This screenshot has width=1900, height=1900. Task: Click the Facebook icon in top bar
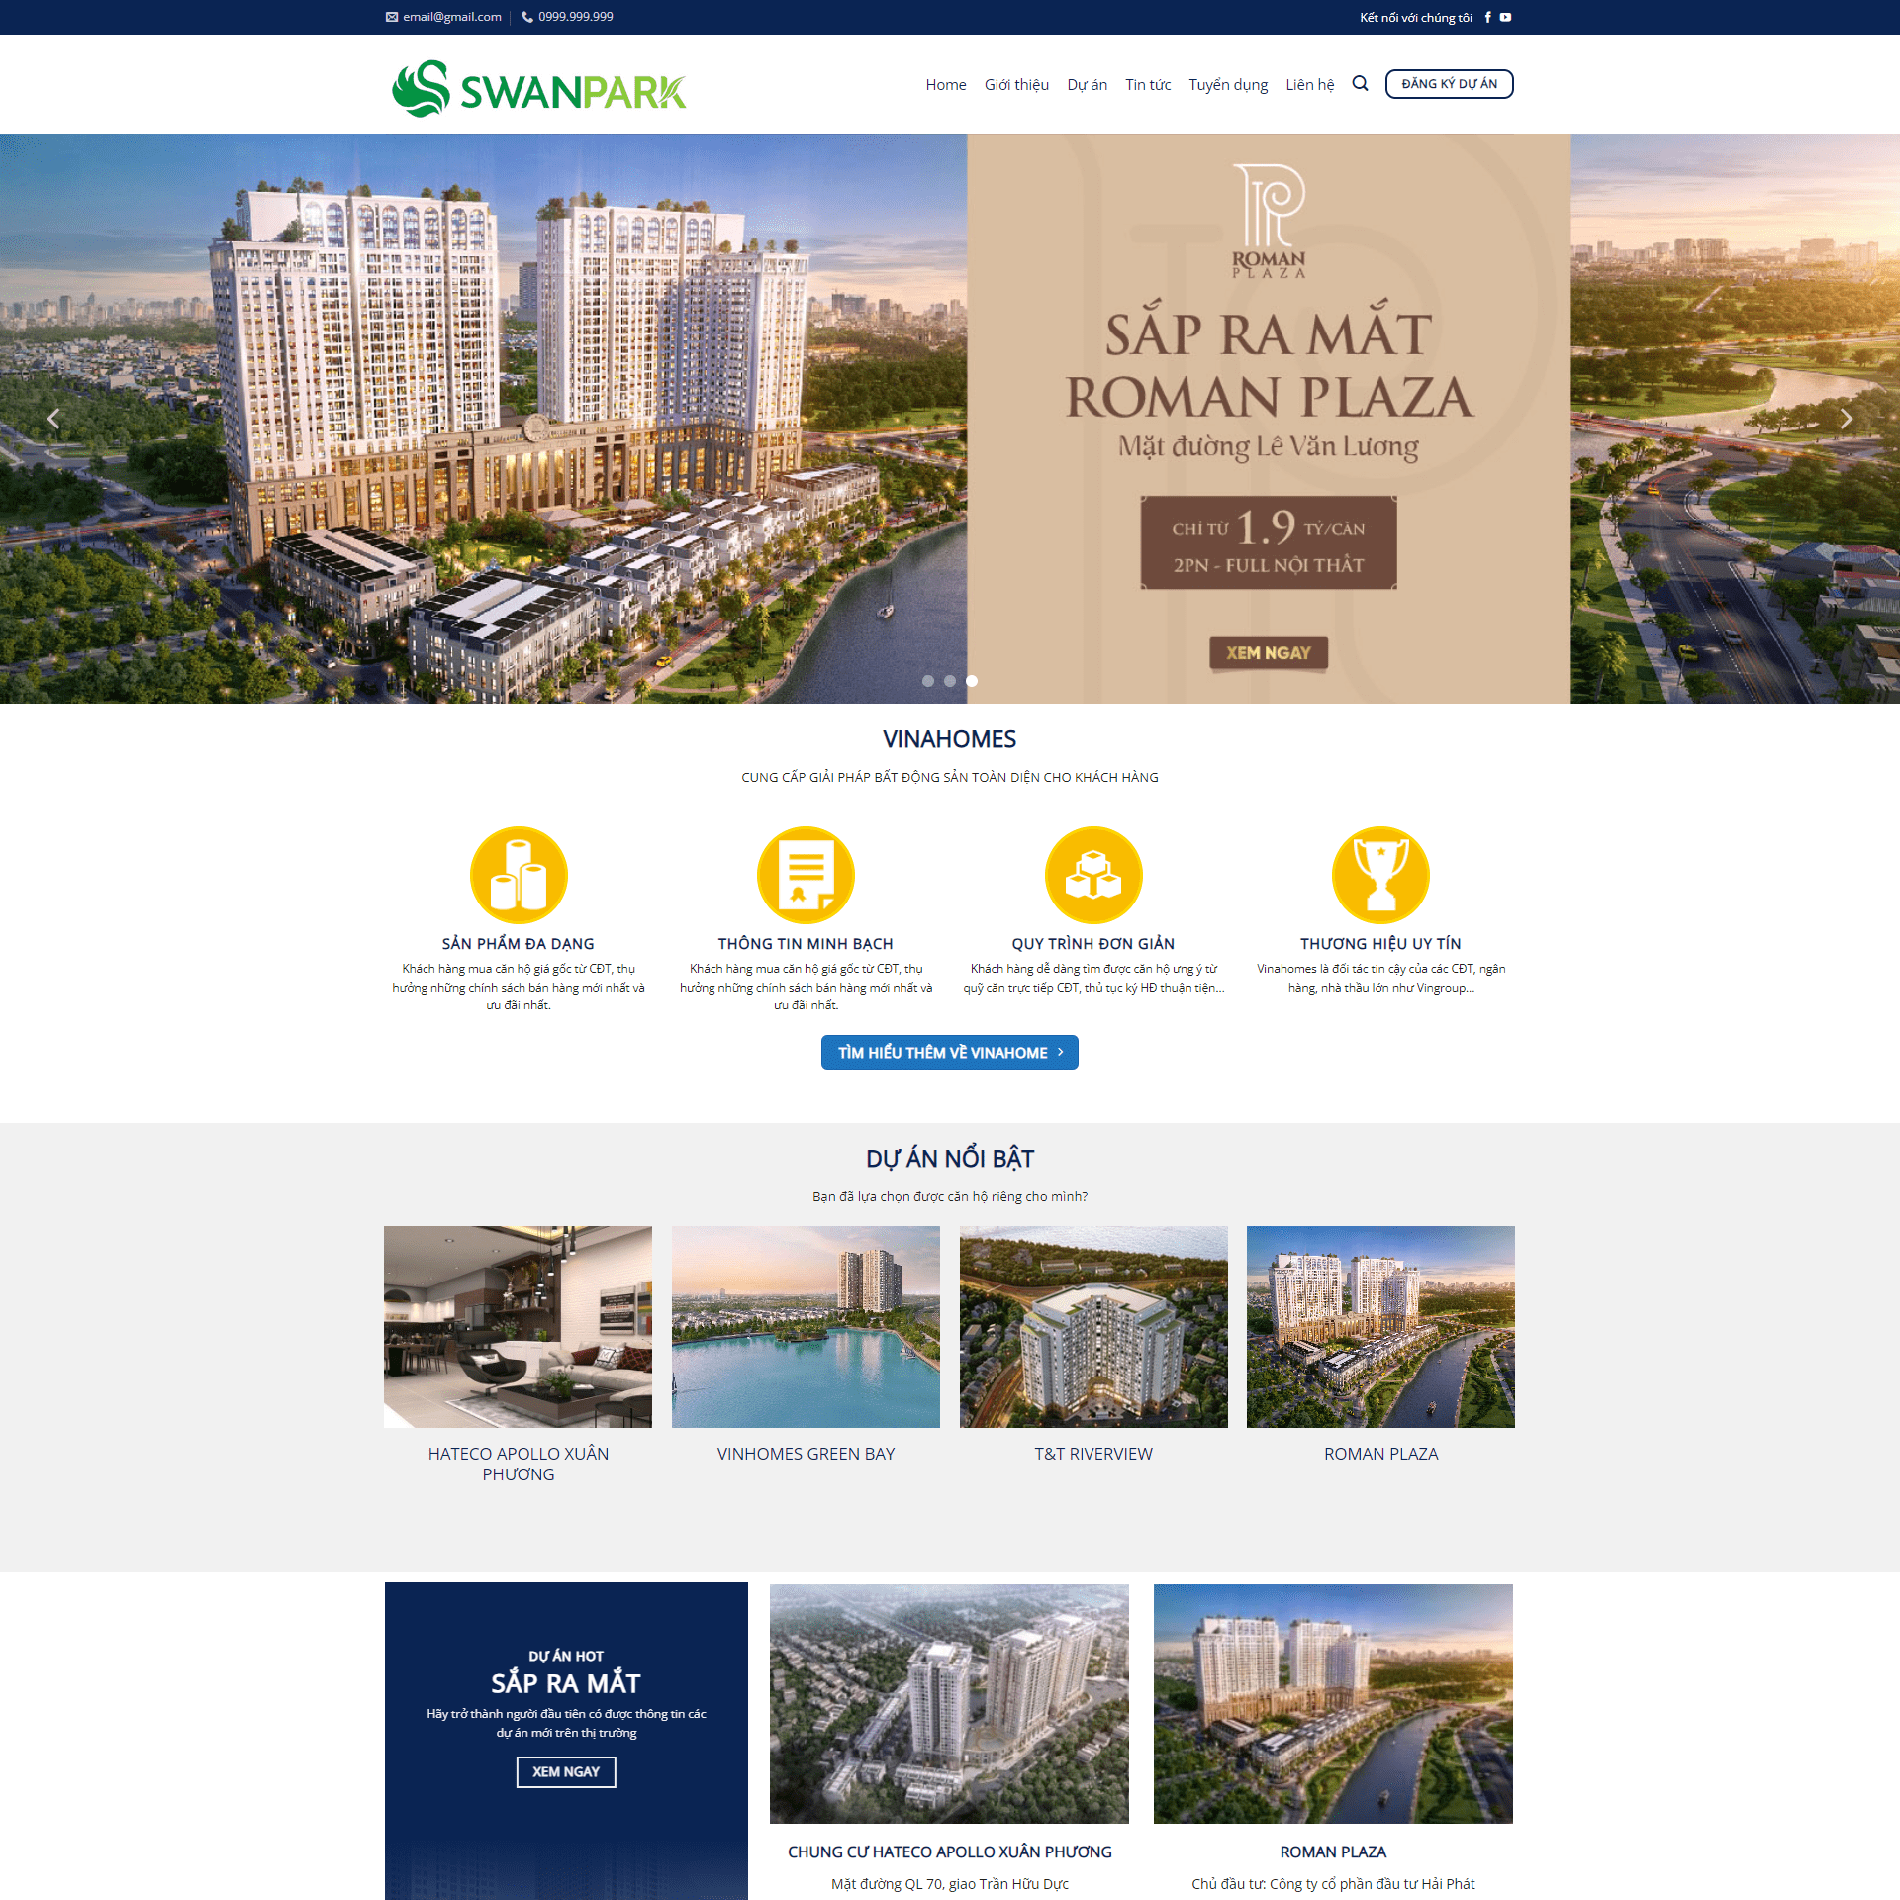tap(1487, 17)
